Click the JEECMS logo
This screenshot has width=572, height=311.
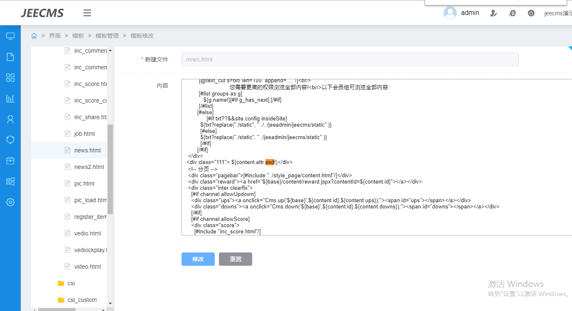click(x=42, y=13)
